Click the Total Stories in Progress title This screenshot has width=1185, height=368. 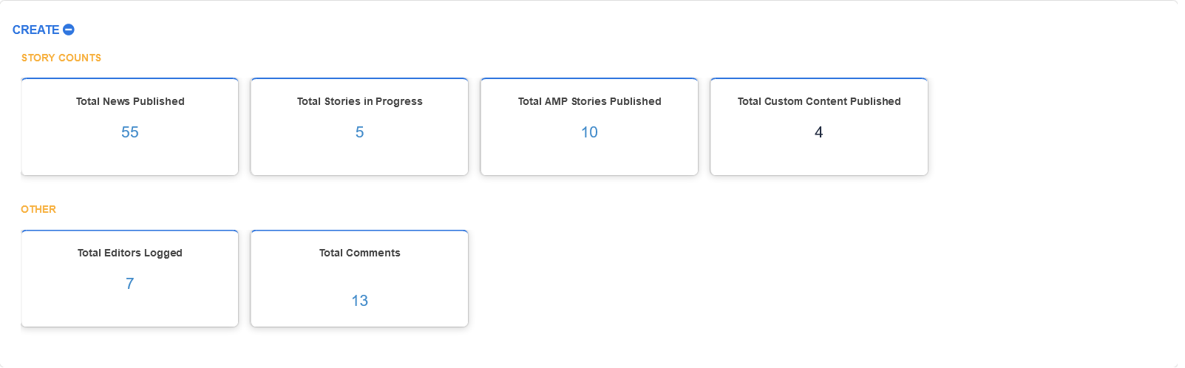click(x=360, y=101)
